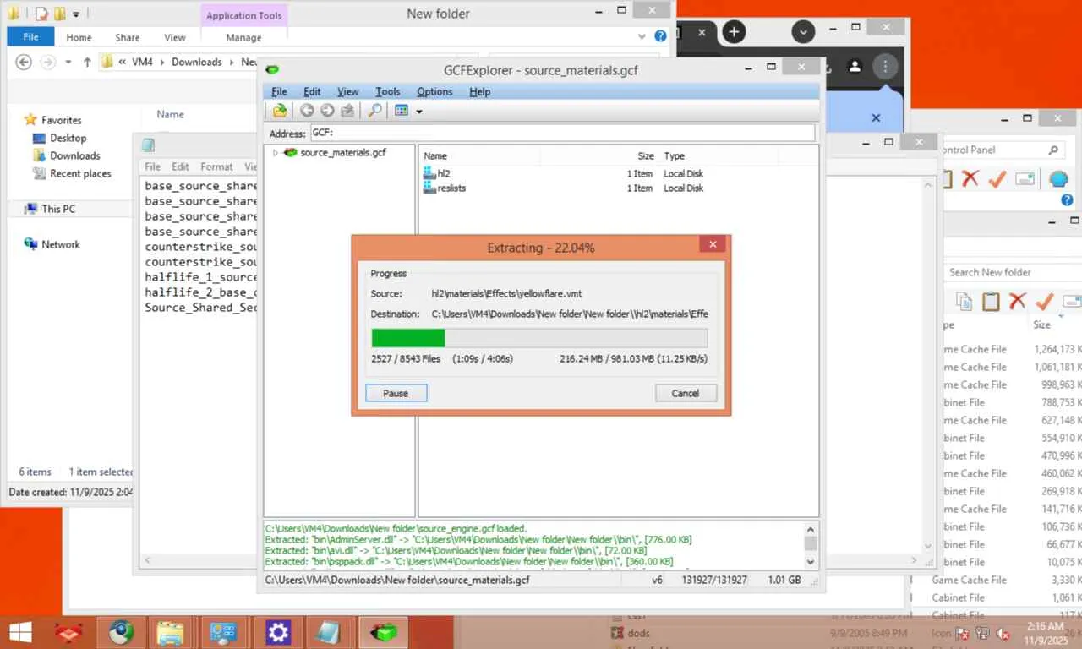
Task: Open the Edit menu in GCFExplorer
Action: pyautogui.click(x=312, y=91)
